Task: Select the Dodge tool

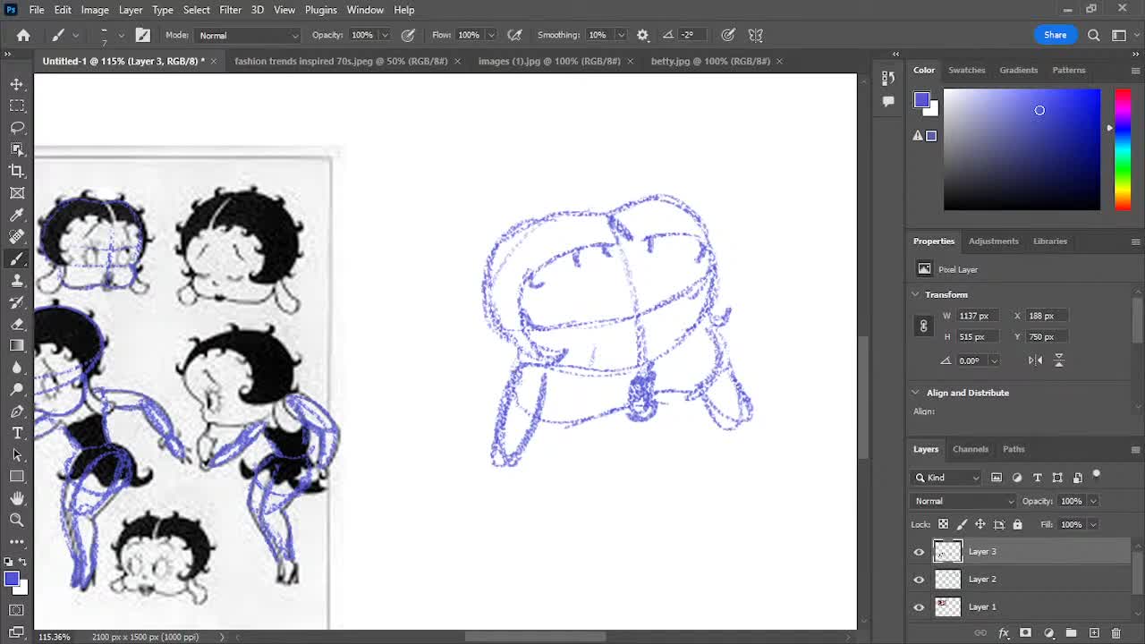Action: 17,389
